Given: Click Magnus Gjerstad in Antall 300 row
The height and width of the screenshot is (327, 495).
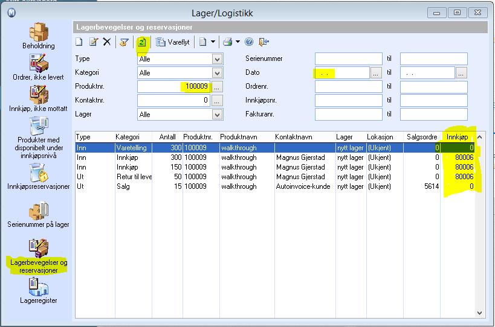Looking at the screenshot, I should point(300,157).
